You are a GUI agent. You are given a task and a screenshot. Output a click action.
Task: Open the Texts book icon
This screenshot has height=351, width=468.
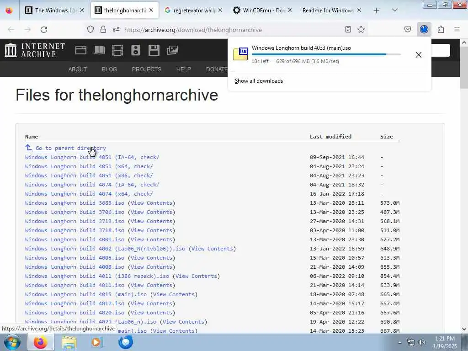(99, 50)
